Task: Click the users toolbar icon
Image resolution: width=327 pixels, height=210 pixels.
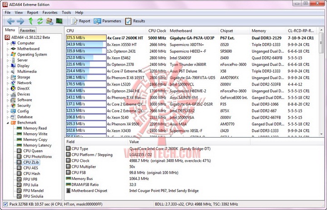Action: click(x=50, y=21)
